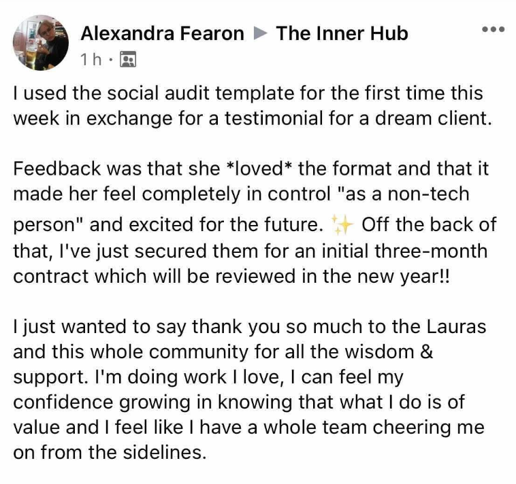Image resolution: width=516 pixels, height=484 pixels.
Task: Click the paragraph starting 'I just wanted'
Action: pos(249,390)
